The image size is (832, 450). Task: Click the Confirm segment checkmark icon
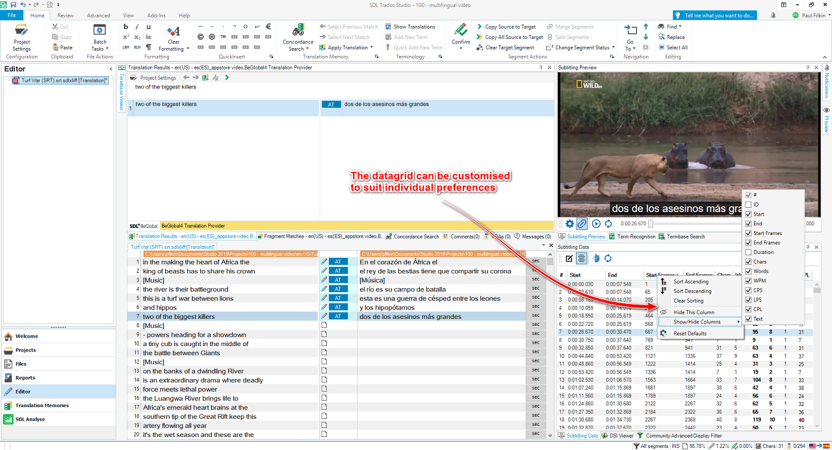(x=461, y=31)
